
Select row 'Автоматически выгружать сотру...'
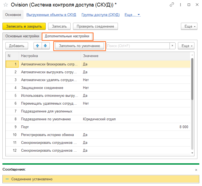coord(98,72)
